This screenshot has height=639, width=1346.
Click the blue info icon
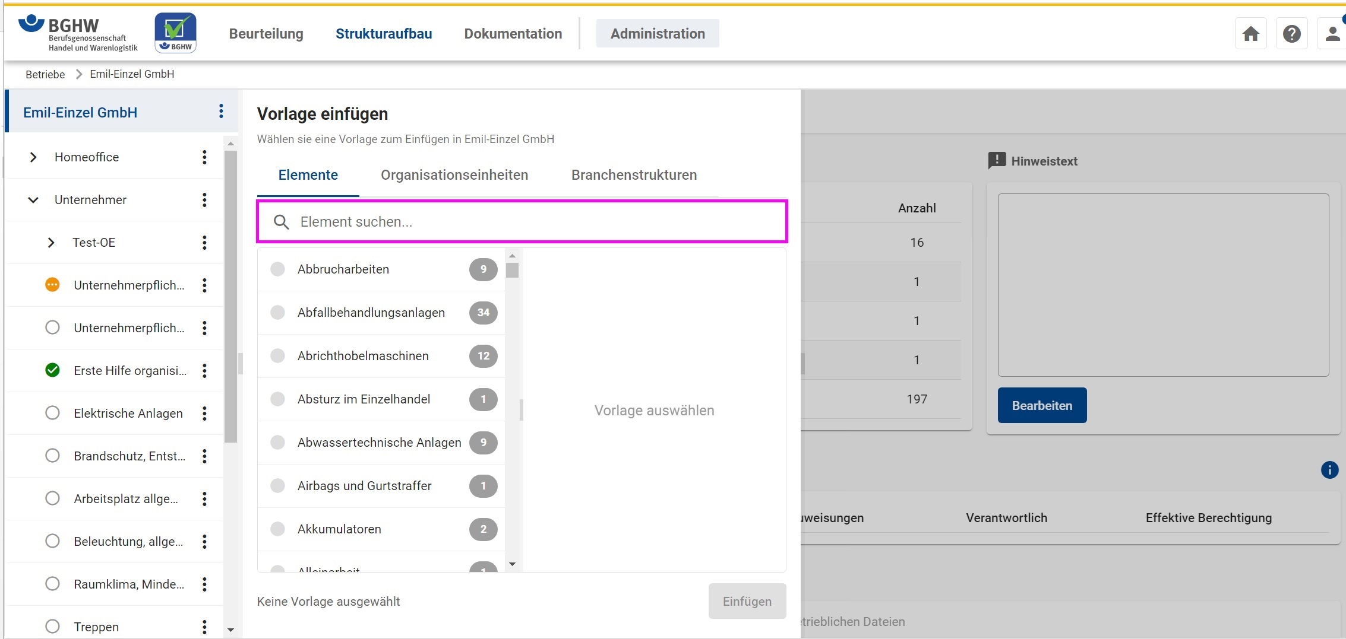point(1329,470)
